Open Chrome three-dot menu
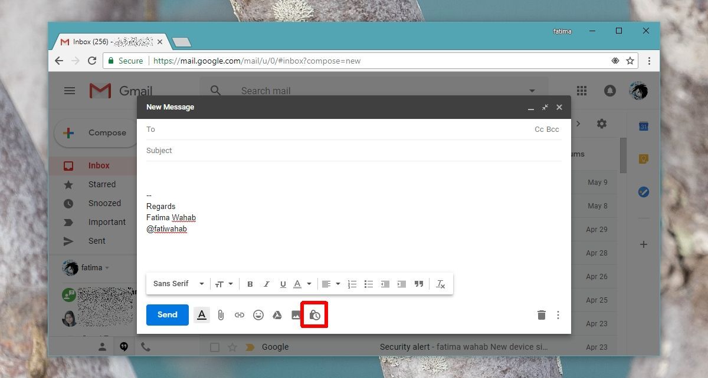The height and width of the screenshot is (378, 708). (x=649, y=61)
